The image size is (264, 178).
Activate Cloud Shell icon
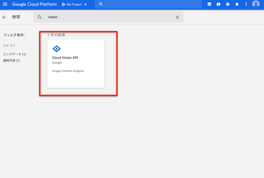tap(209, 4)
